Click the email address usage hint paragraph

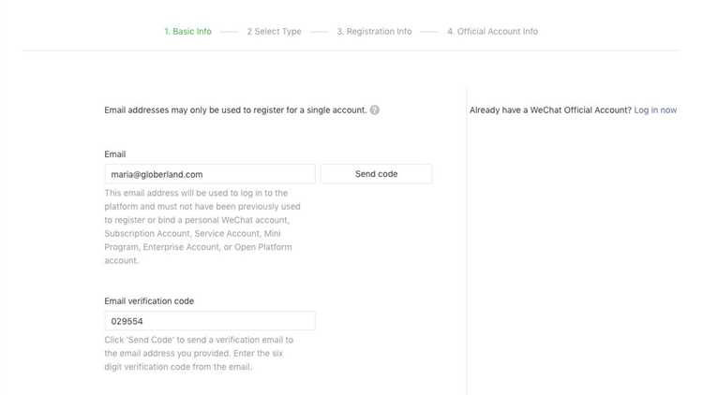[202, 227]
